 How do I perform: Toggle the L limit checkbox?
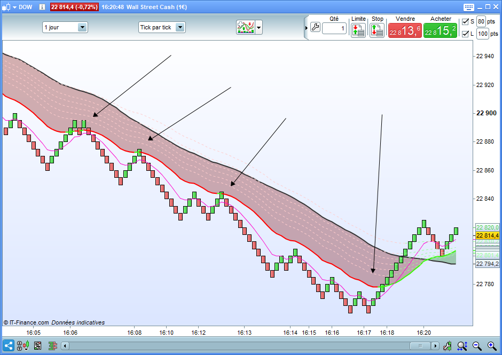pyautogui.click(x=466, y=34)
